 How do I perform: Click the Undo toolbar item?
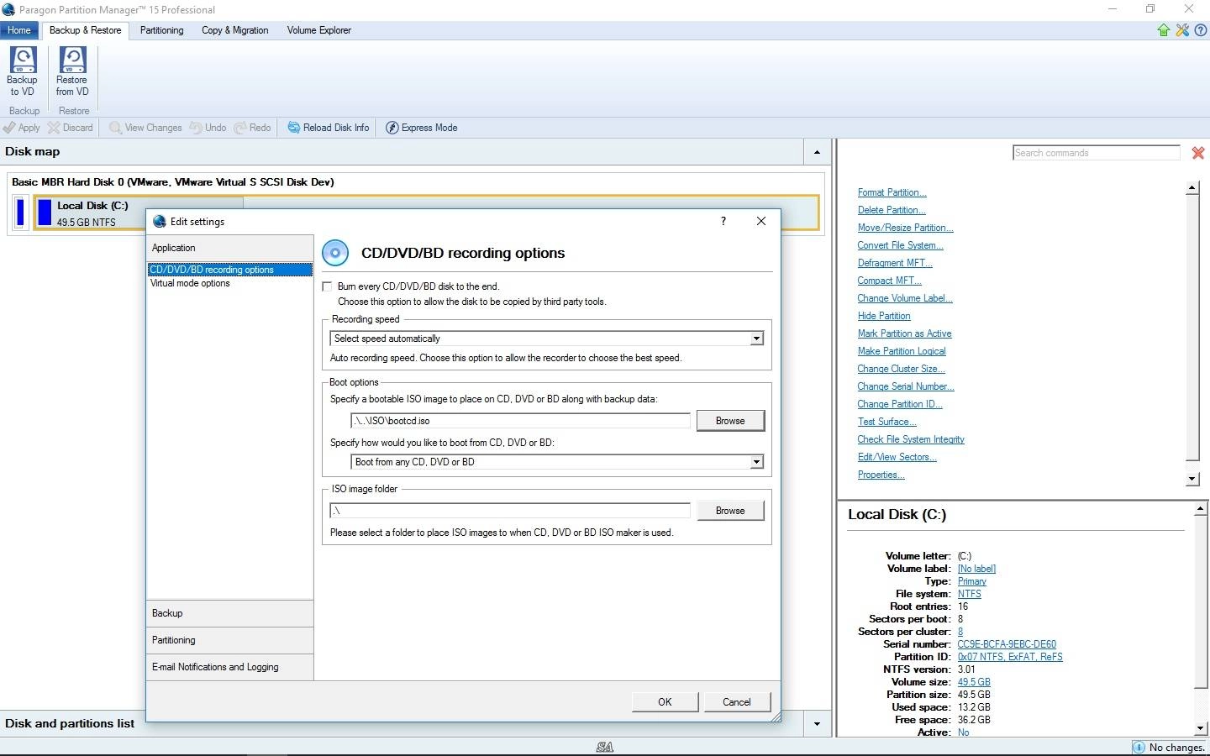pyautogui.click(x=208, y=128)
